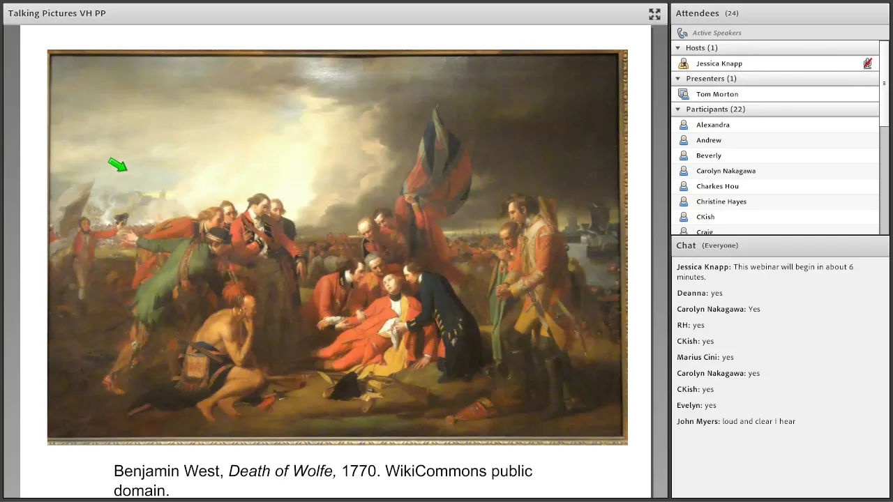The height and width of the screenshot is (502, 893).
Task: Click participant icon beside Charkes Hou
Action: (x=684, y=186)
